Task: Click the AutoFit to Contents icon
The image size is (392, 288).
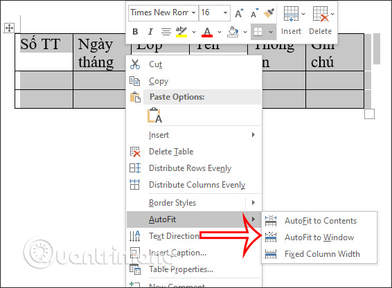Action: point(271,221)
